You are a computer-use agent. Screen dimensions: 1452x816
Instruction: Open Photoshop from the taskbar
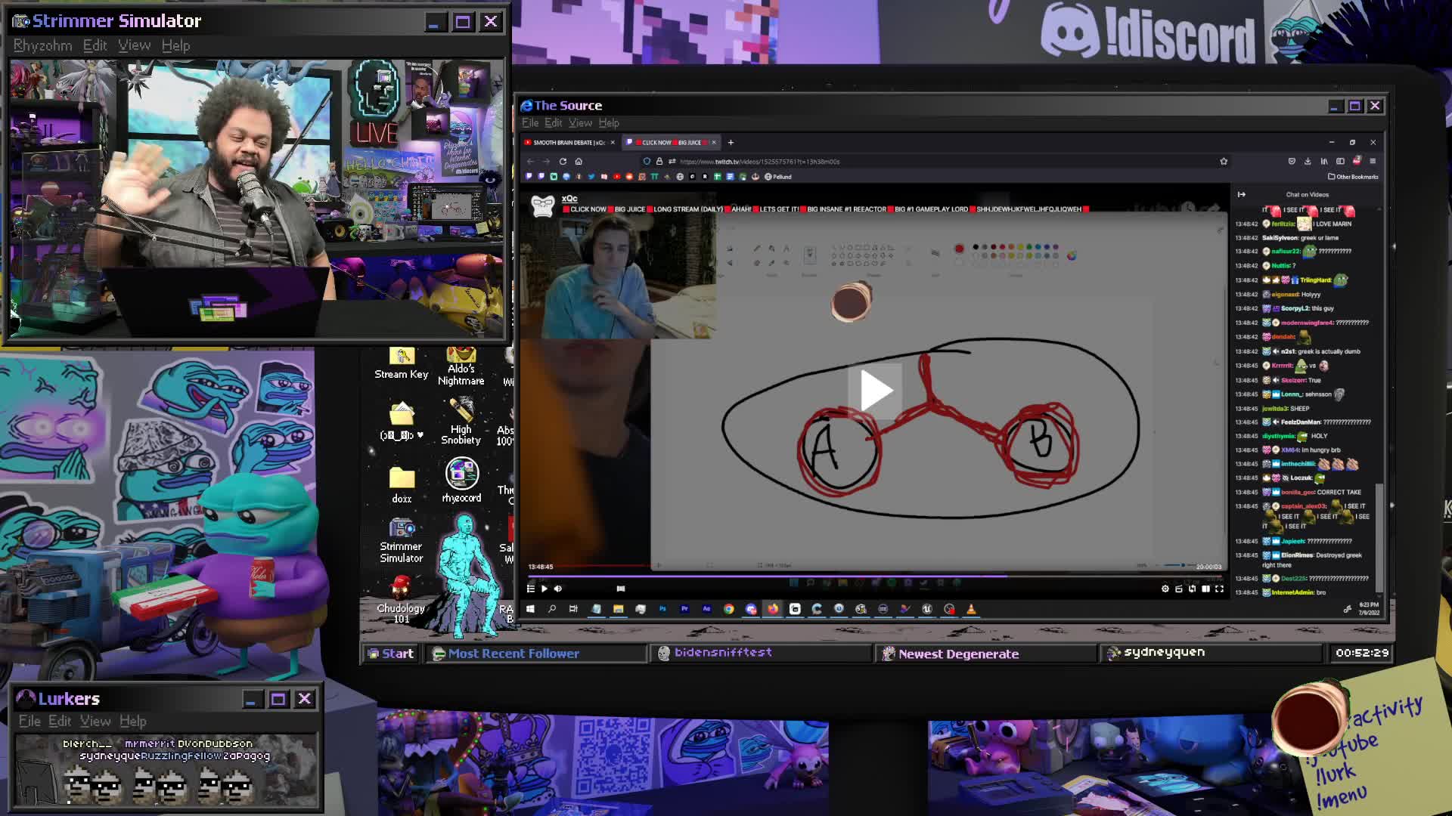(x=662, y=609)
